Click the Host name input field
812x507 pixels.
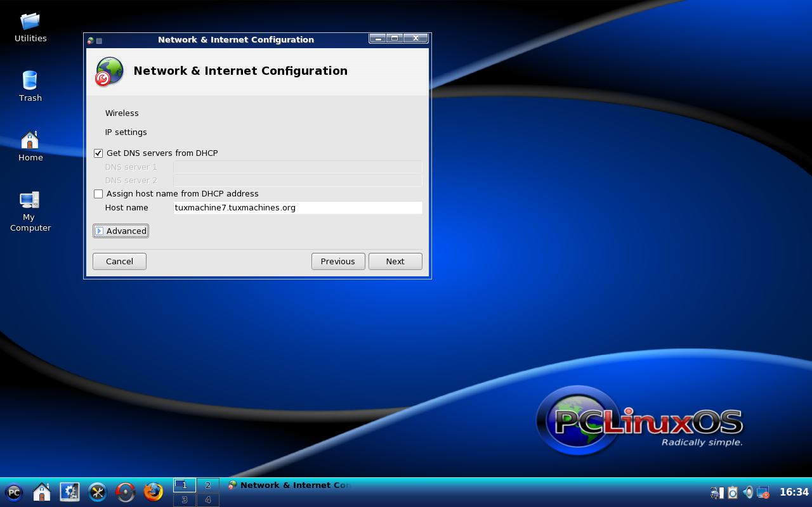pos(298,208)
